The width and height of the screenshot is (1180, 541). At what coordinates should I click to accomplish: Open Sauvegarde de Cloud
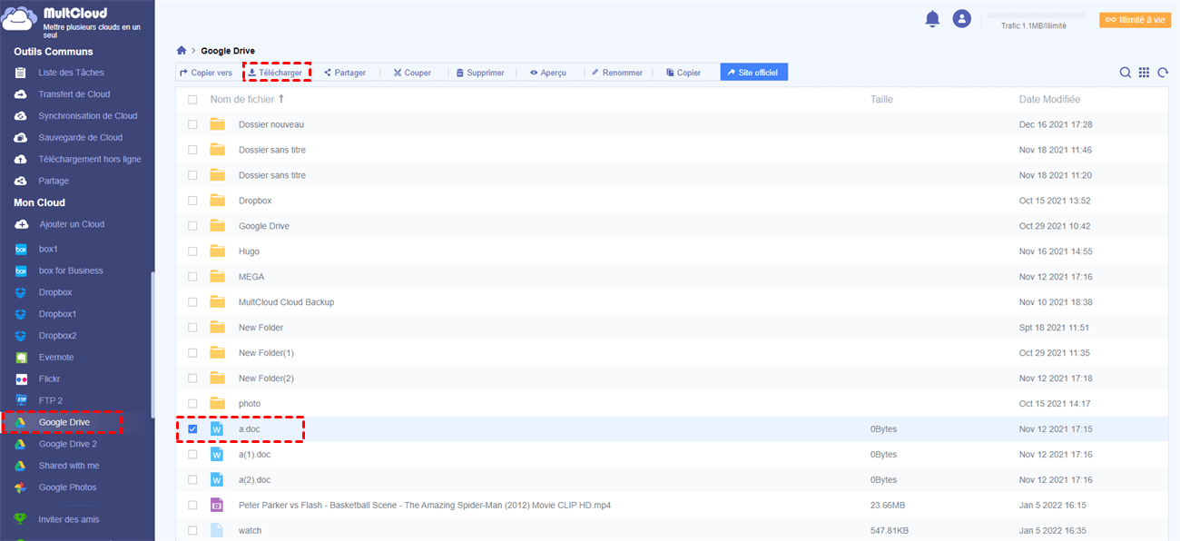(x=81, y=138)
